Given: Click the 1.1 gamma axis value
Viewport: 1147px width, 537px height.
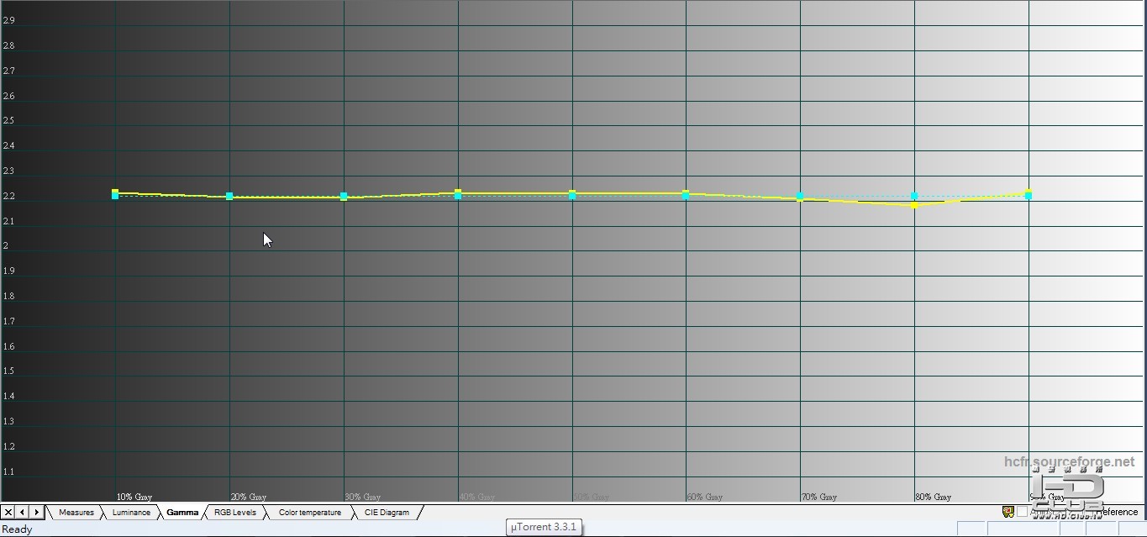Looking at the screenshot, I should [x=9, y=471].
